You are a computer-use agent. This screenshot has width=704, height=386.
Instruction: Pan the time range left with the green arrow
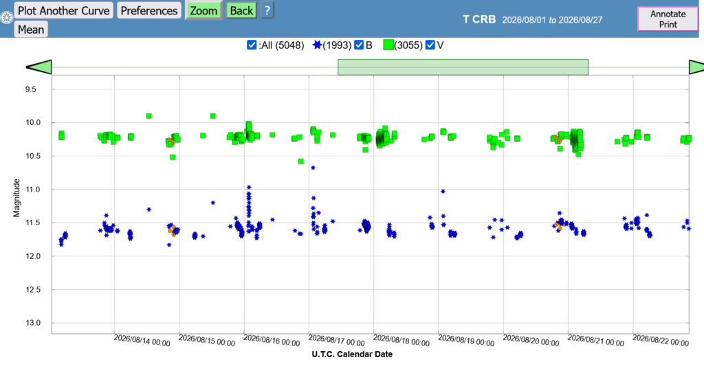click(39, 67)
